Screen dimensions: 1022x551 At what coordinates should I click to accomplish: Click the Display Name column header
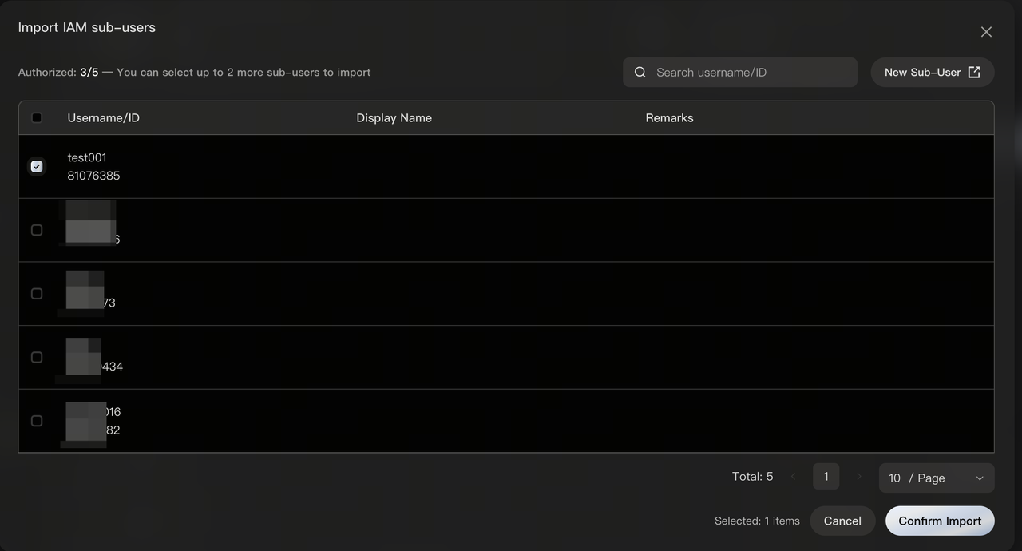click(x=394, y=117)
